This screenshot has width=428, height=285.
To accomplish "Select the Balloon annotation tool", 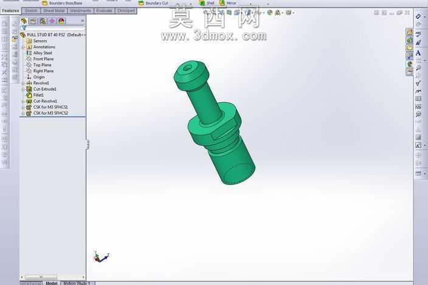I will [x=418, y=68].
